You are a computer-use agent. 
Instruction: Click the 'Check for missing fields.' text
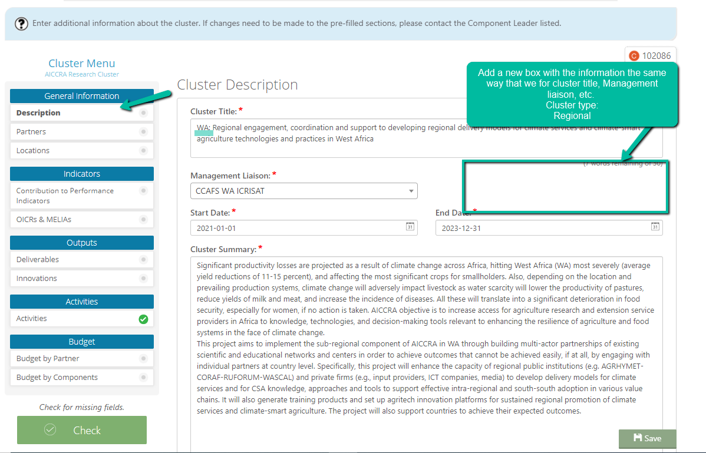(x=81, y=407)
